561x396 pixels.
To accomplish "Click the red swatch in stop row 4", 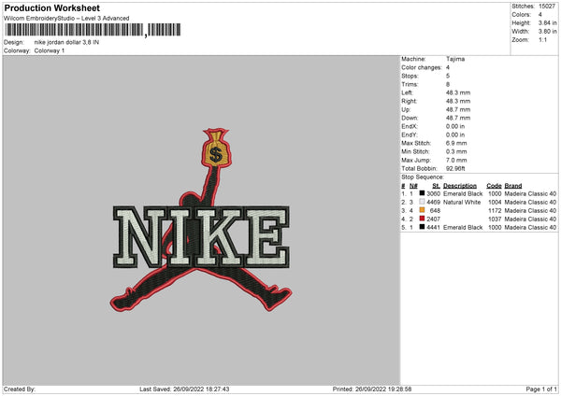I will [422, 219].
